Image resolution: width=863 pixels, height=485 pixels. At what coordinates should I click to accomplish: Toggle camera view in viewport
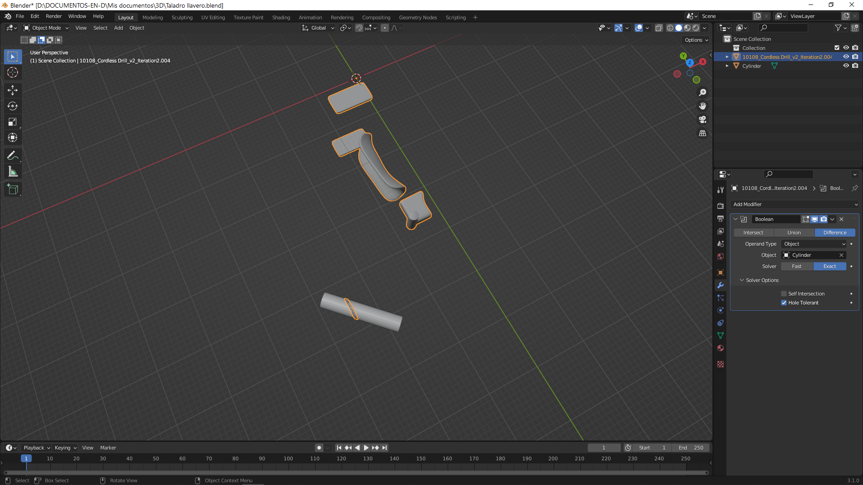click(x=703, y=120)
